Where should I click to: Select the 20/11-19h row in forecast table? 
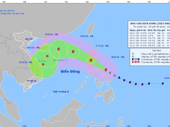150,43
